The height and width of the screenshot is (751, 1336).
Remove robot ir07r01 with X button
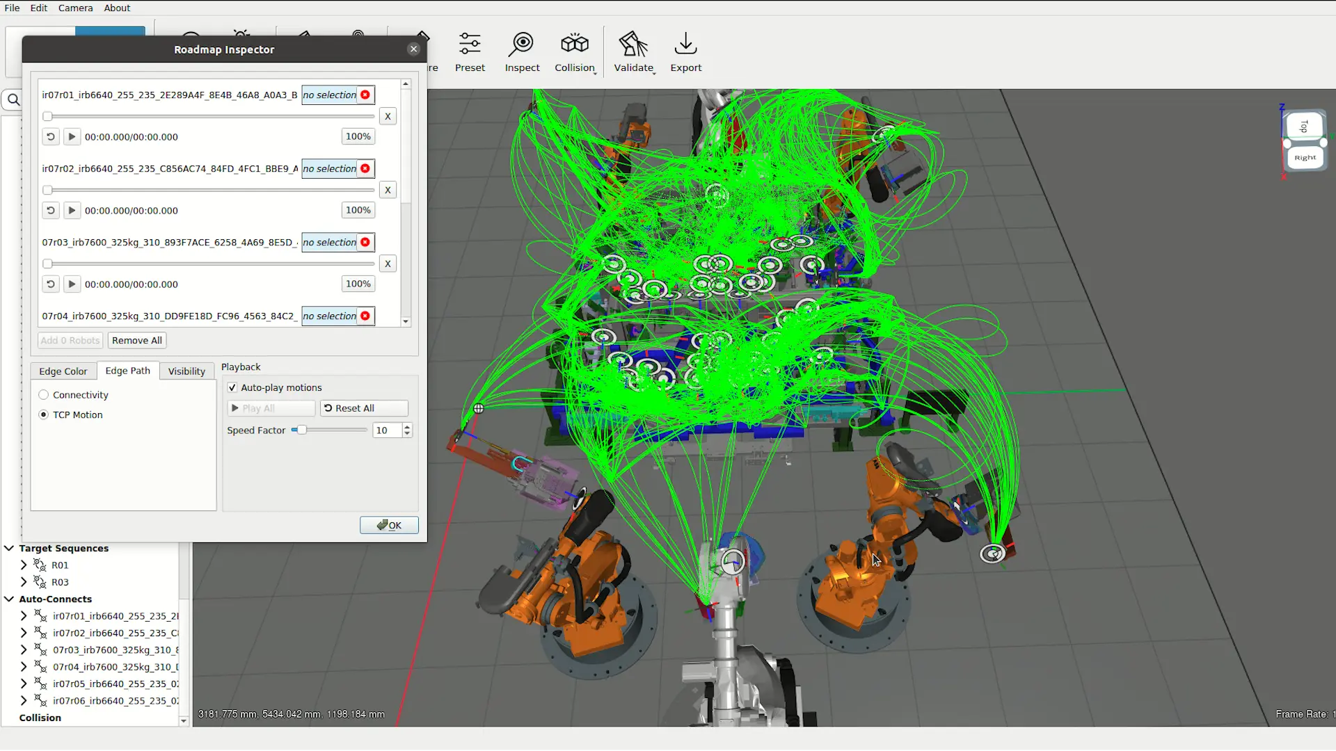pyautogui.click(x=388, y=116)
